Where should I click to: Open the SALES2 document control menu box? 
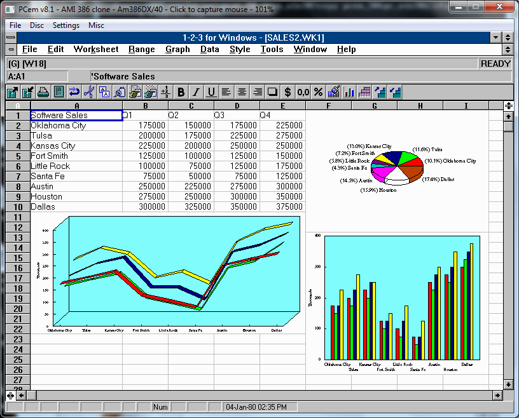click(x=11, y=50)
